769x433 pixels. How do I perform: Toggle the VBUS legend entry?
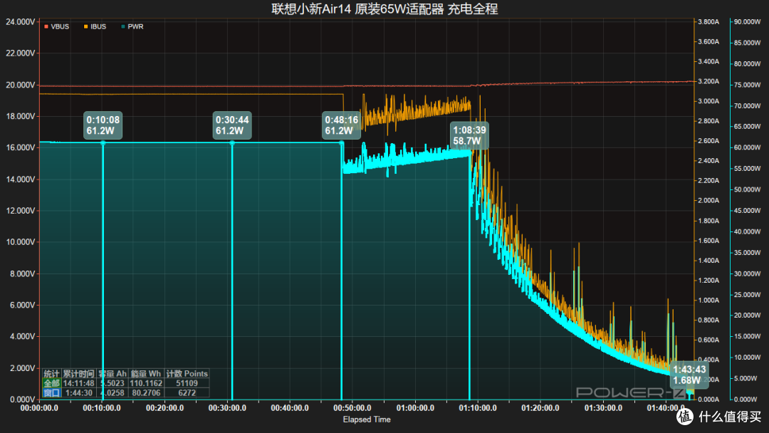(56, 26)
